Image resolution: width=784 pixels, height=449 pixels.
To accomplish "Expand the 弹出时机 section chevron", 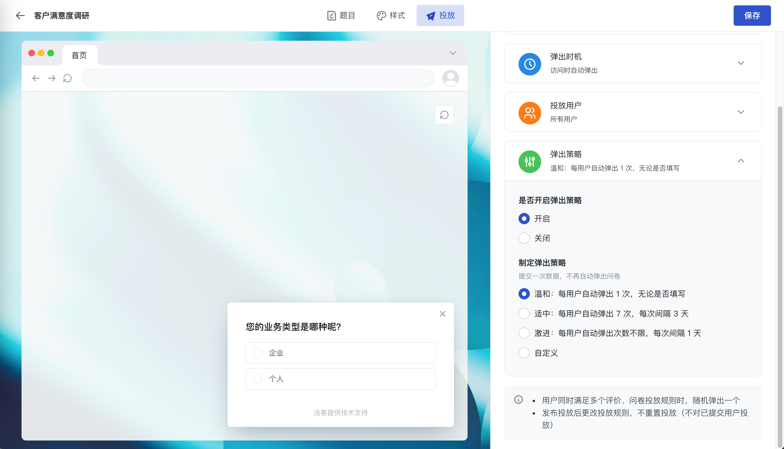I will click(741, 63).
